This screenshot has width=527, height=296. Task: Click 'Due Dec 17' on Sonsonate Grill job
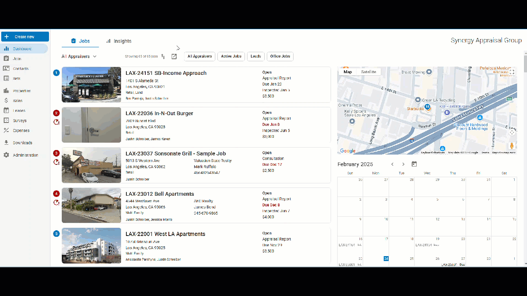pyautogui.click(x=272, y=164)
